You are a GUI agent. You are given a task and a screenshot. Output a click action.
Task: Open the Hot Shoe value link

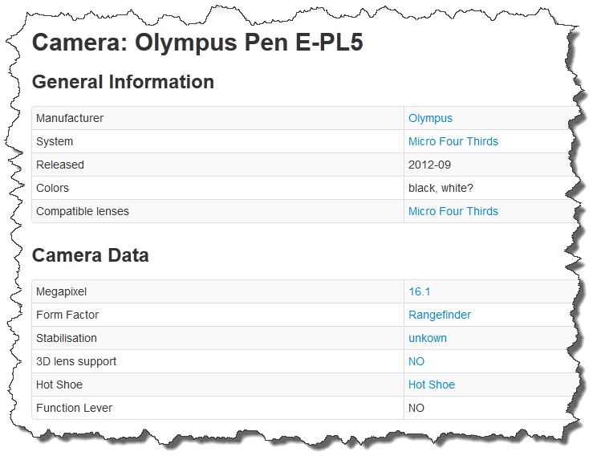click(432, 385)
